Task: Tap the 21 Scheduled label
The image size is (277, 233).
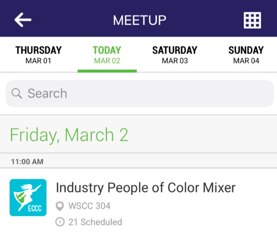Action: pos(95,222)
